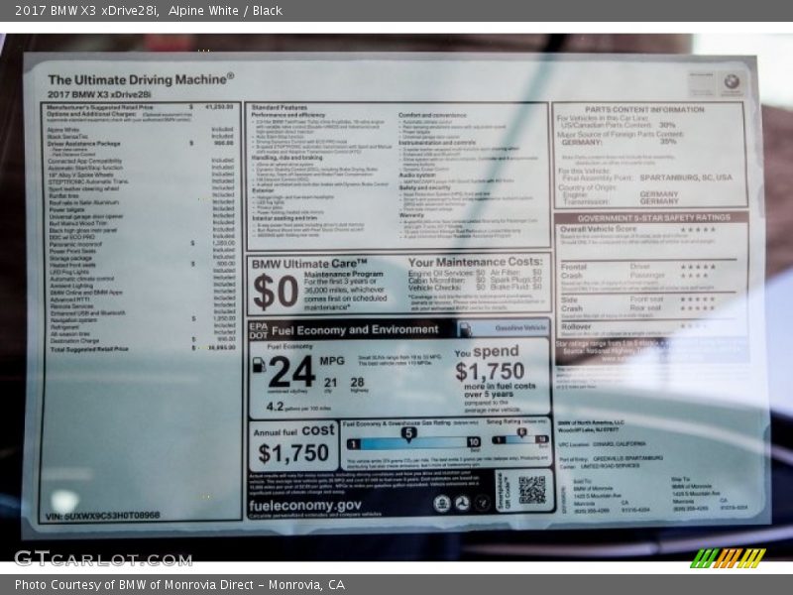Click the '4.2 gallons per 100 miles' figure
The image size is (793, 595).
coord(298,407)
